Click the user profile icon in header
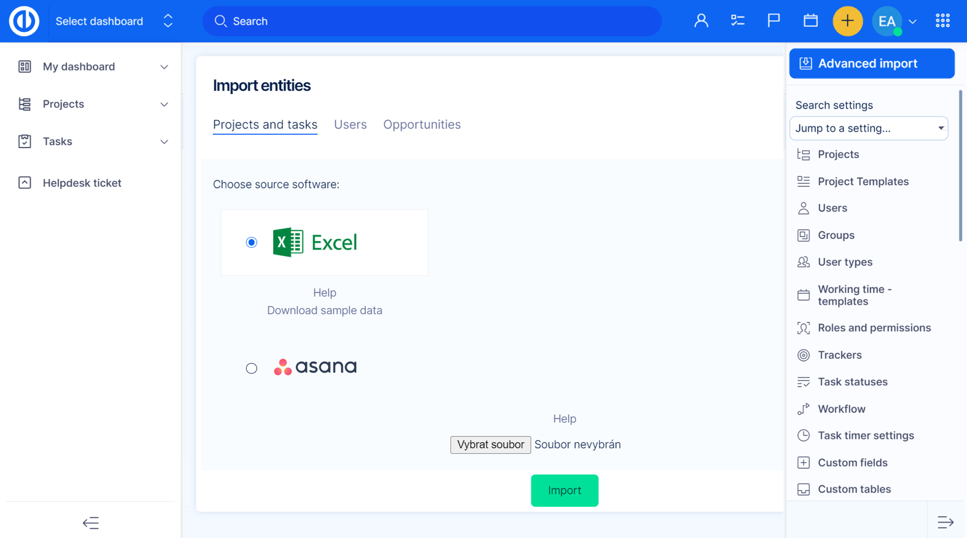 coord(701,21)
